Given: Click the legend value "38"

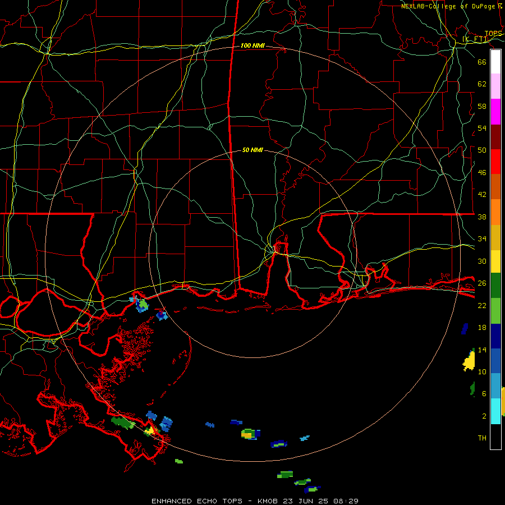Looking at the screenshot, I should click(x=482, y=217).
